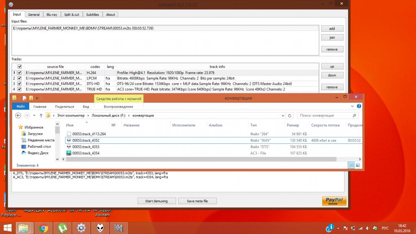416x234 pixels.
Task: Open the address bar history dropdown
Action: [x=284, y=115]
